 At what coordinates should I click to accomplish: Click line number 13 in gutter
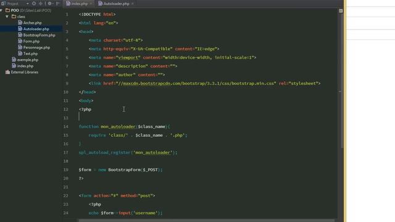(66, 118)
